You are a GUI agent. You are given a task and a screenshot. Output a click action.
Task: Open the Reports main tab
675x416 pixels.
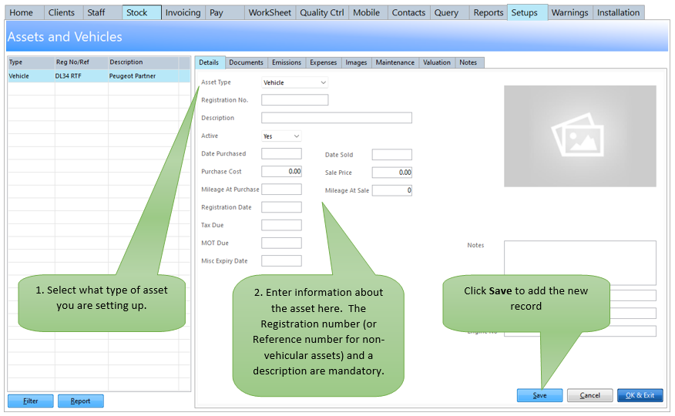(x=489, y=12)
